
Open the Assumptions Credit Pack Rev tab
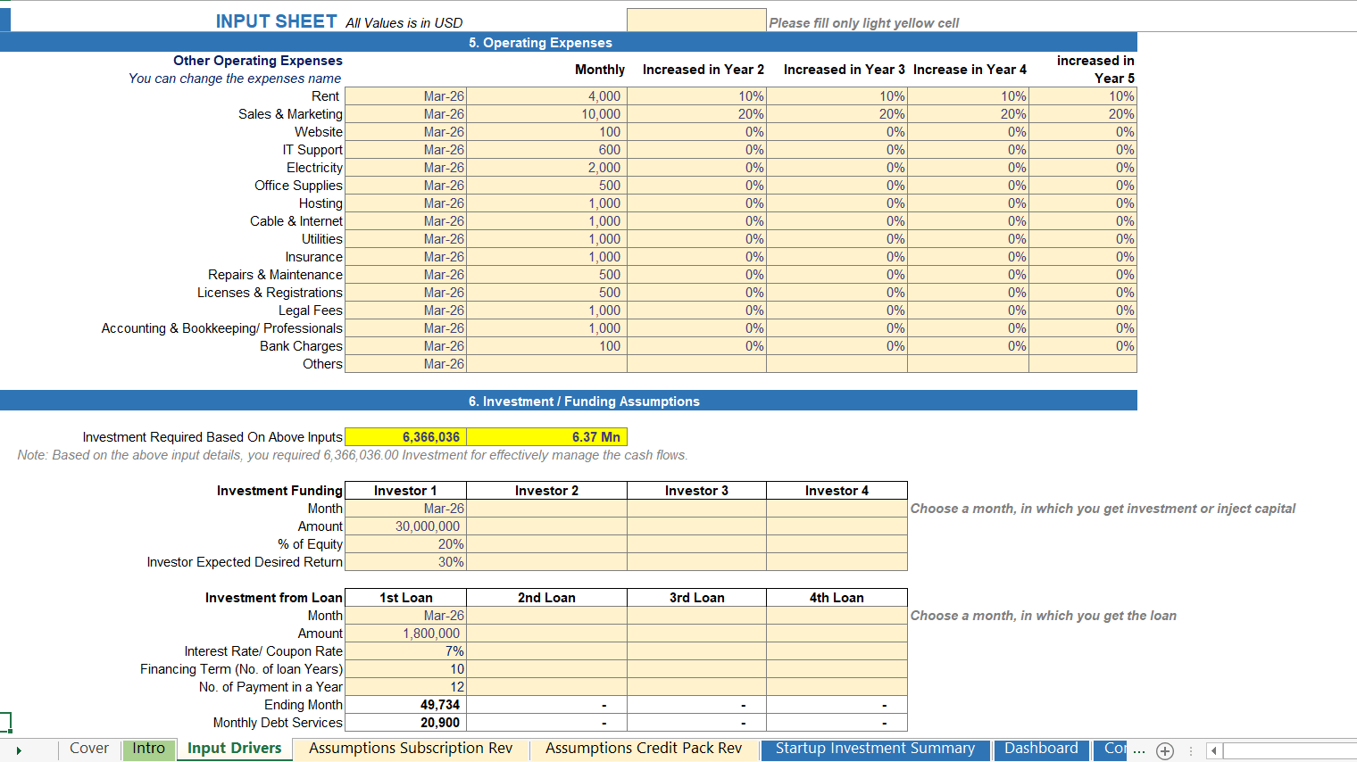643,750
